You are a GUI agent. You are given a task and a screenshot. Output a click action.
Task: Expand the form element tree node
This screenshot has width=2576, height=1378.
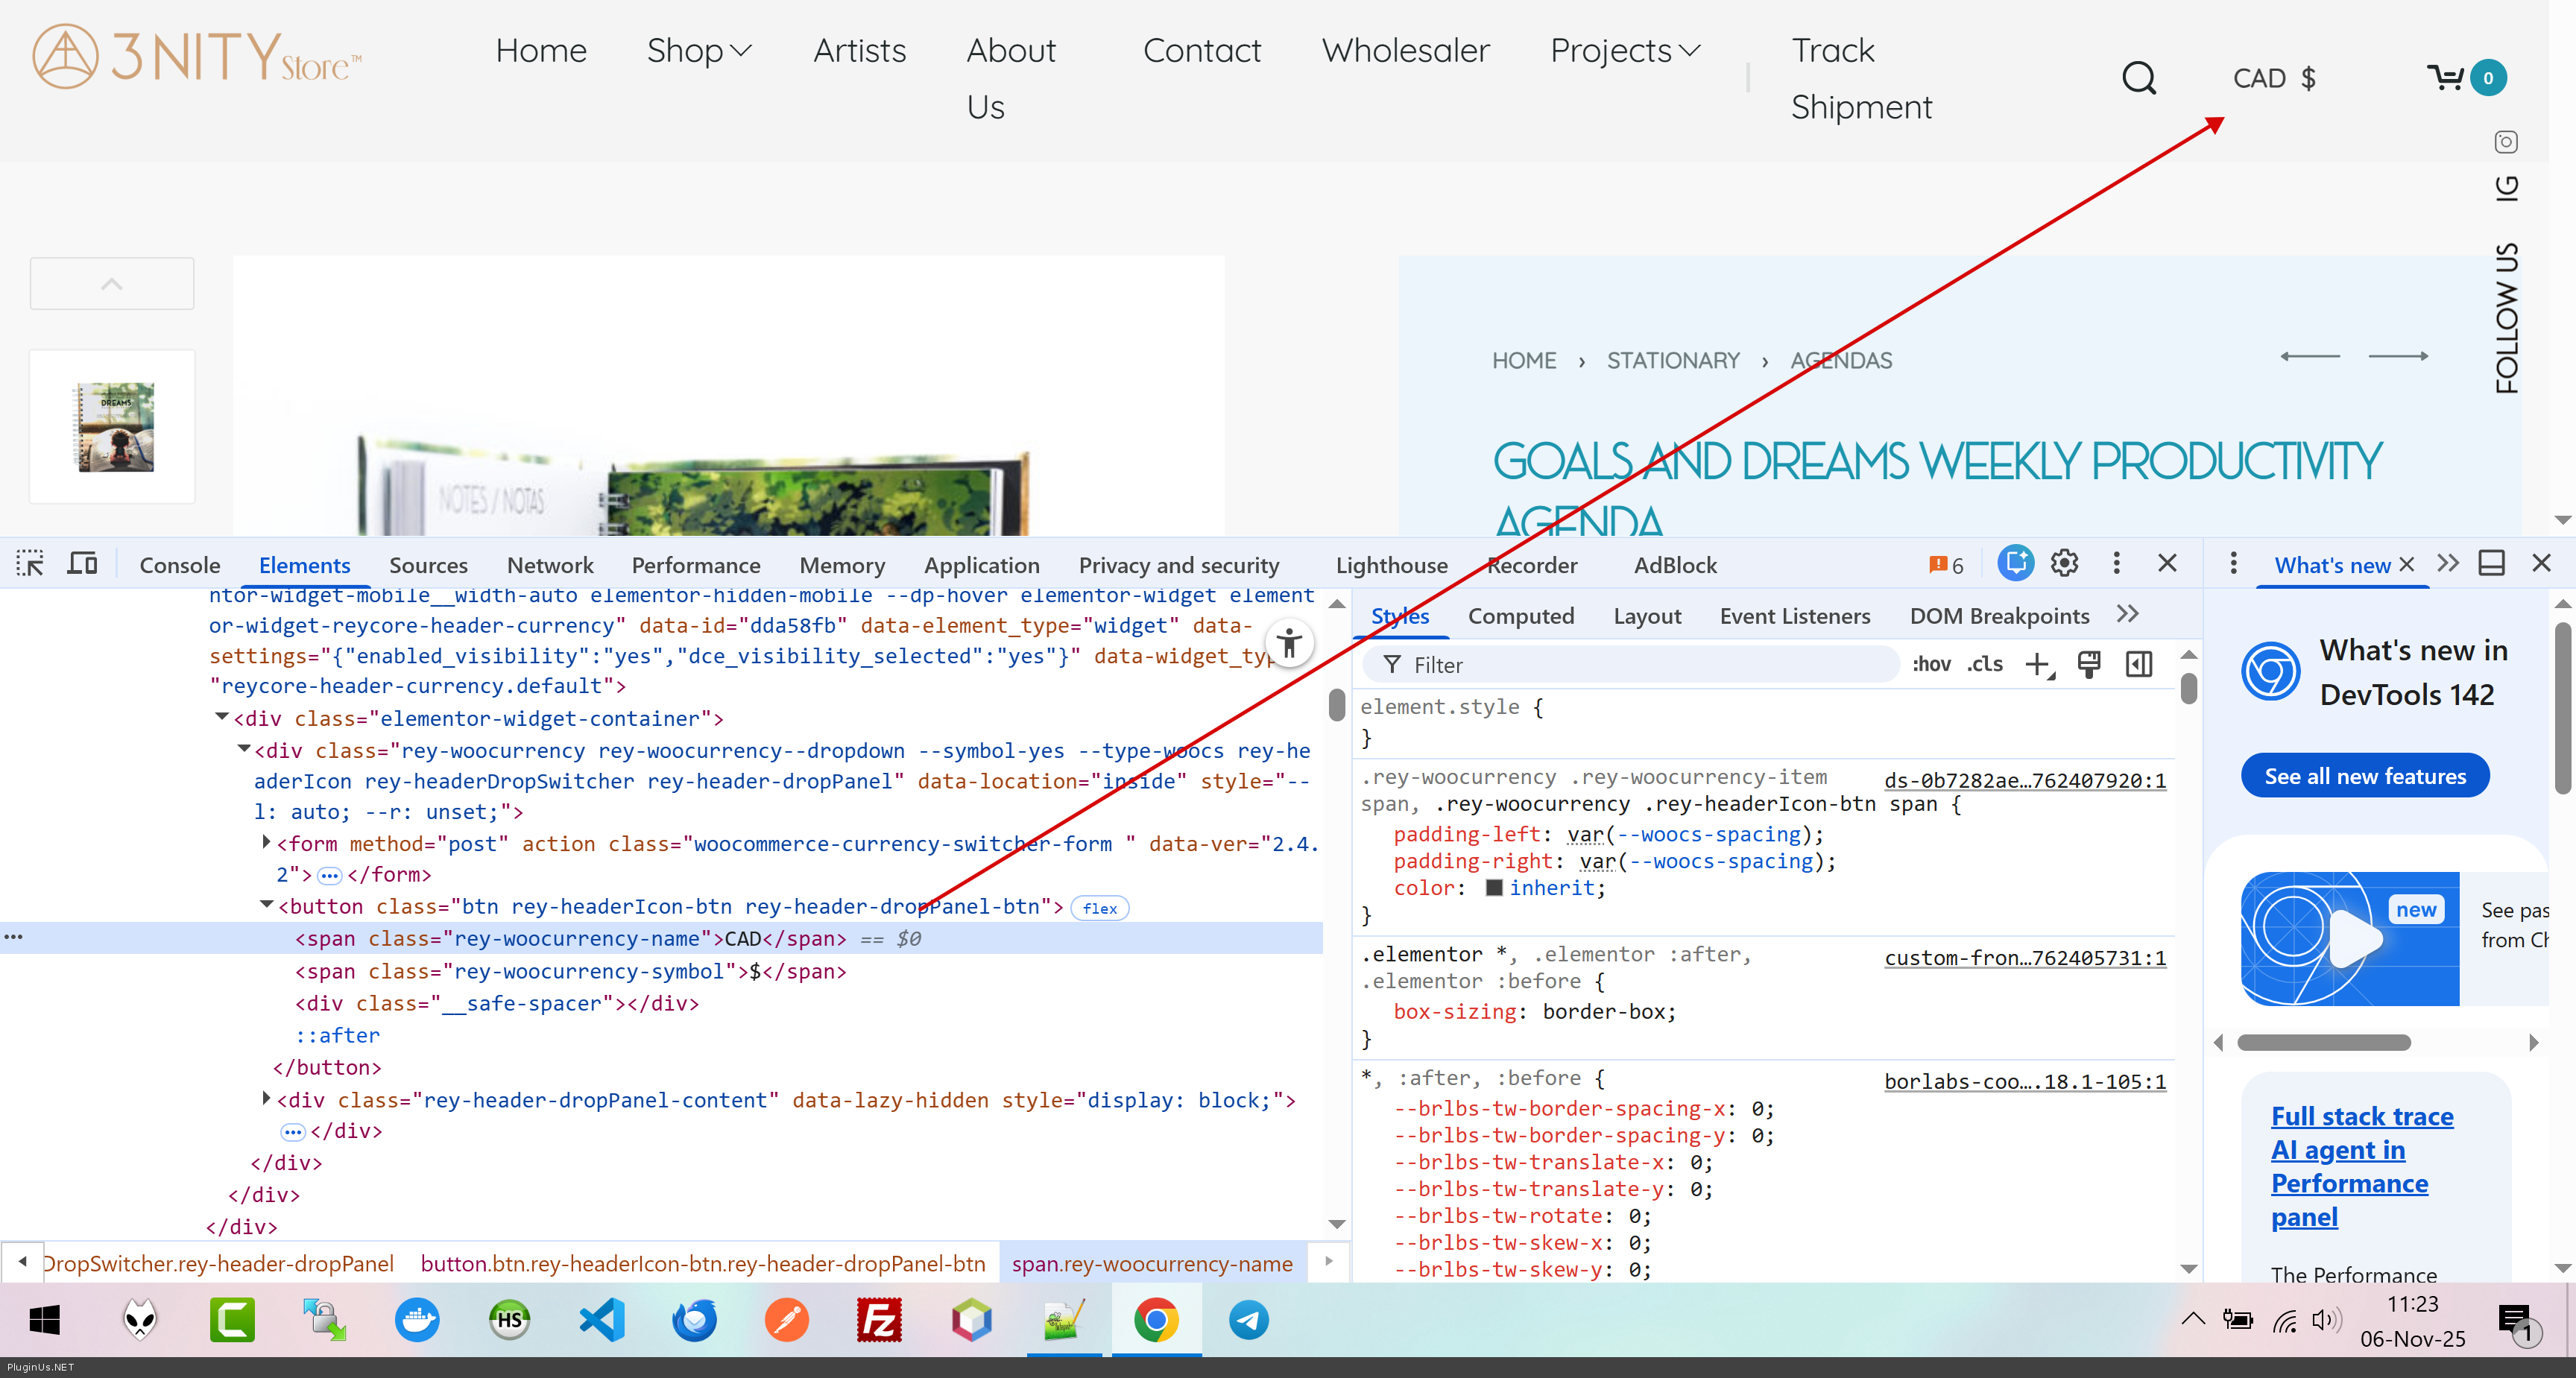pyautogui.click(x=266, y=843)
